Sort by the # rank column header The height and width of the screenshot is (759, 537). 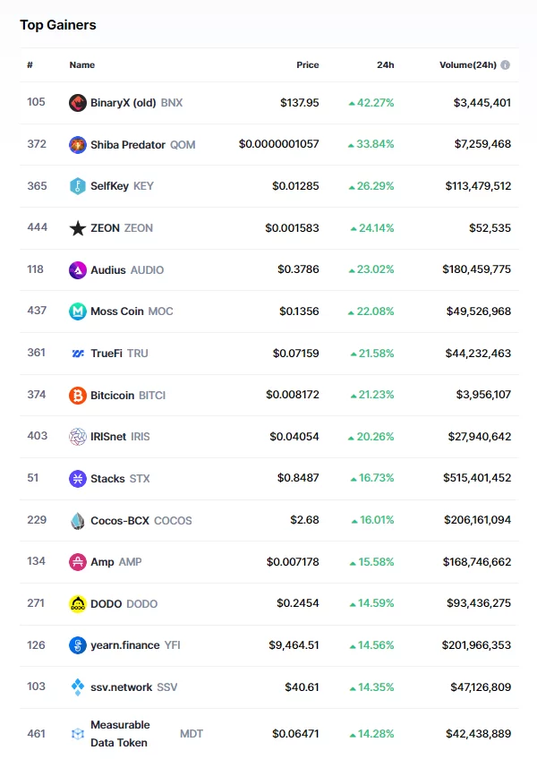pyautogui.click(x=30, y=65)
